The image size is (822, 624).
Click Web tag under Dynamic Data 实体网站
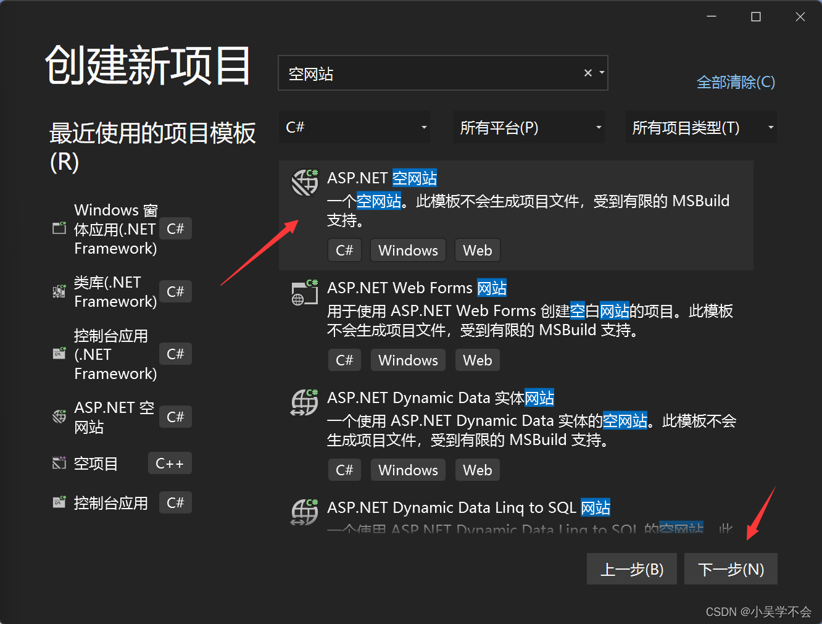pyautogui.click(x=477, y=470)
